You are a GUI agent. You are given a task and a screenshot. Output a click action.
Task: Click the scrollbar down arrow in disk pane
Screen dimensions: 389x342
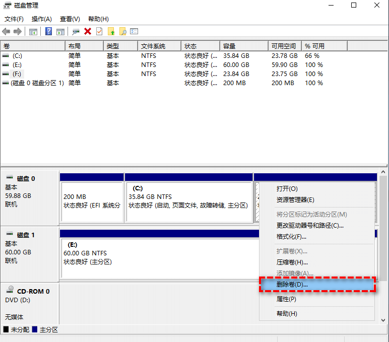pos(383,320)
